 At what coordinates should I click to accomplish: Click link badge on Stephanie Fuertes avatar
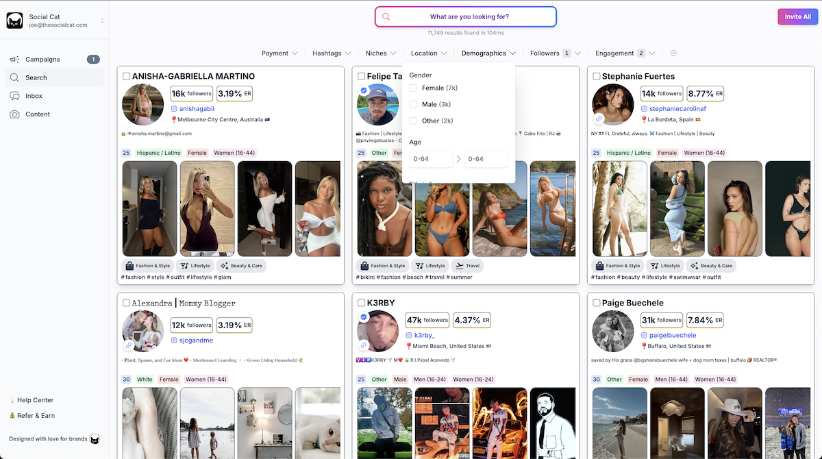click(x=599, y=119)
